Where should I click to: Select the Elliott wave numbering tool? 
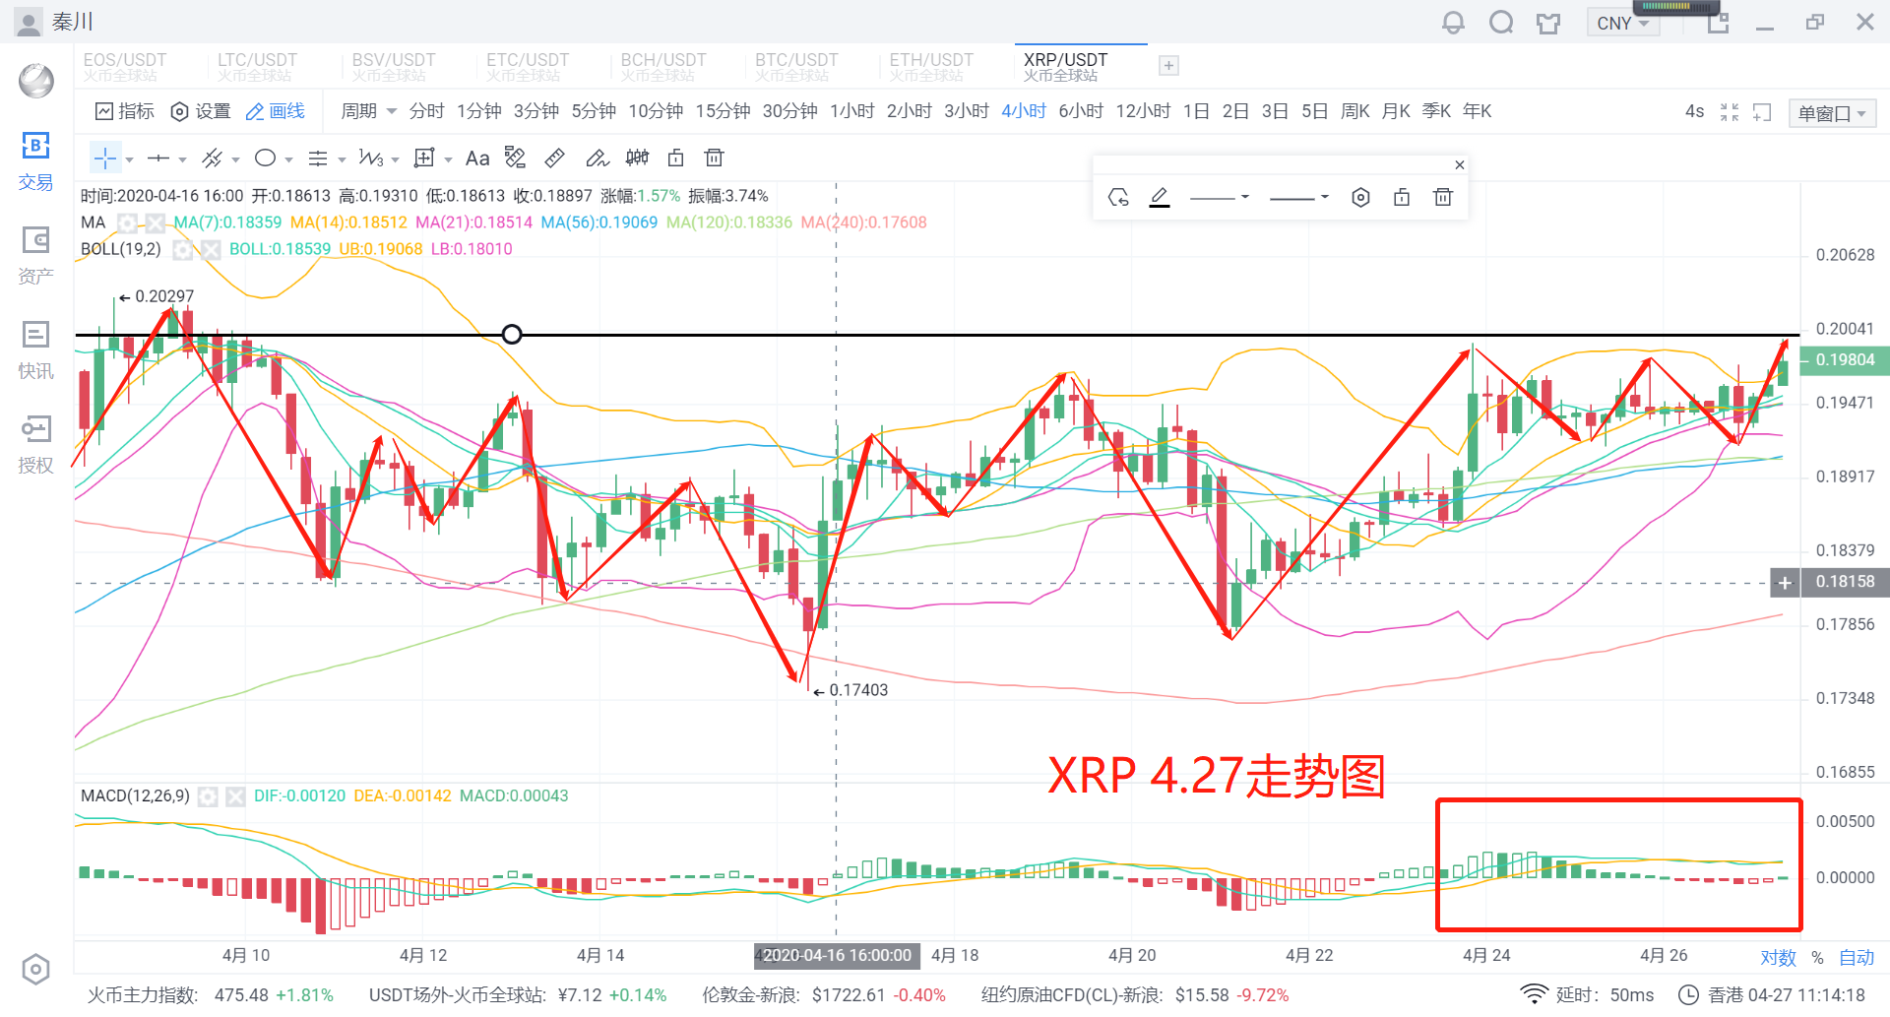pos(371,158)
